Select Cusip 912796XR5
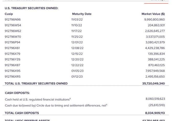Viewport: 174px width, 121px height. [x=13, y=76]
